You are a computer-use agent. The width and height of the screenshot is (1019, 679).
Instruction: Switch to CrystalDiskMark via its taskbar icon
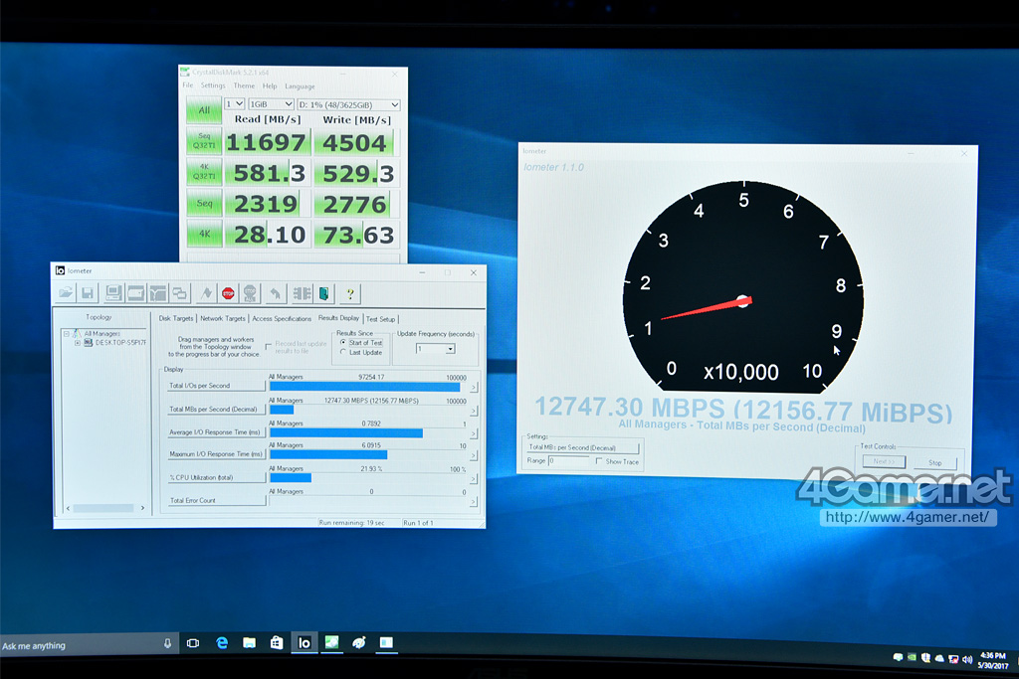(x=331, y=642)
